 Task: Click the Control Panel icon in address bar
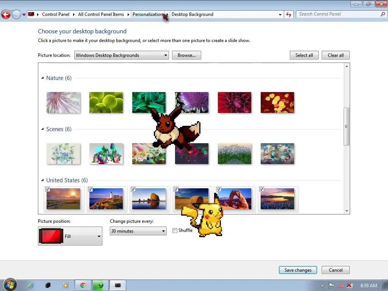[31, 14]
